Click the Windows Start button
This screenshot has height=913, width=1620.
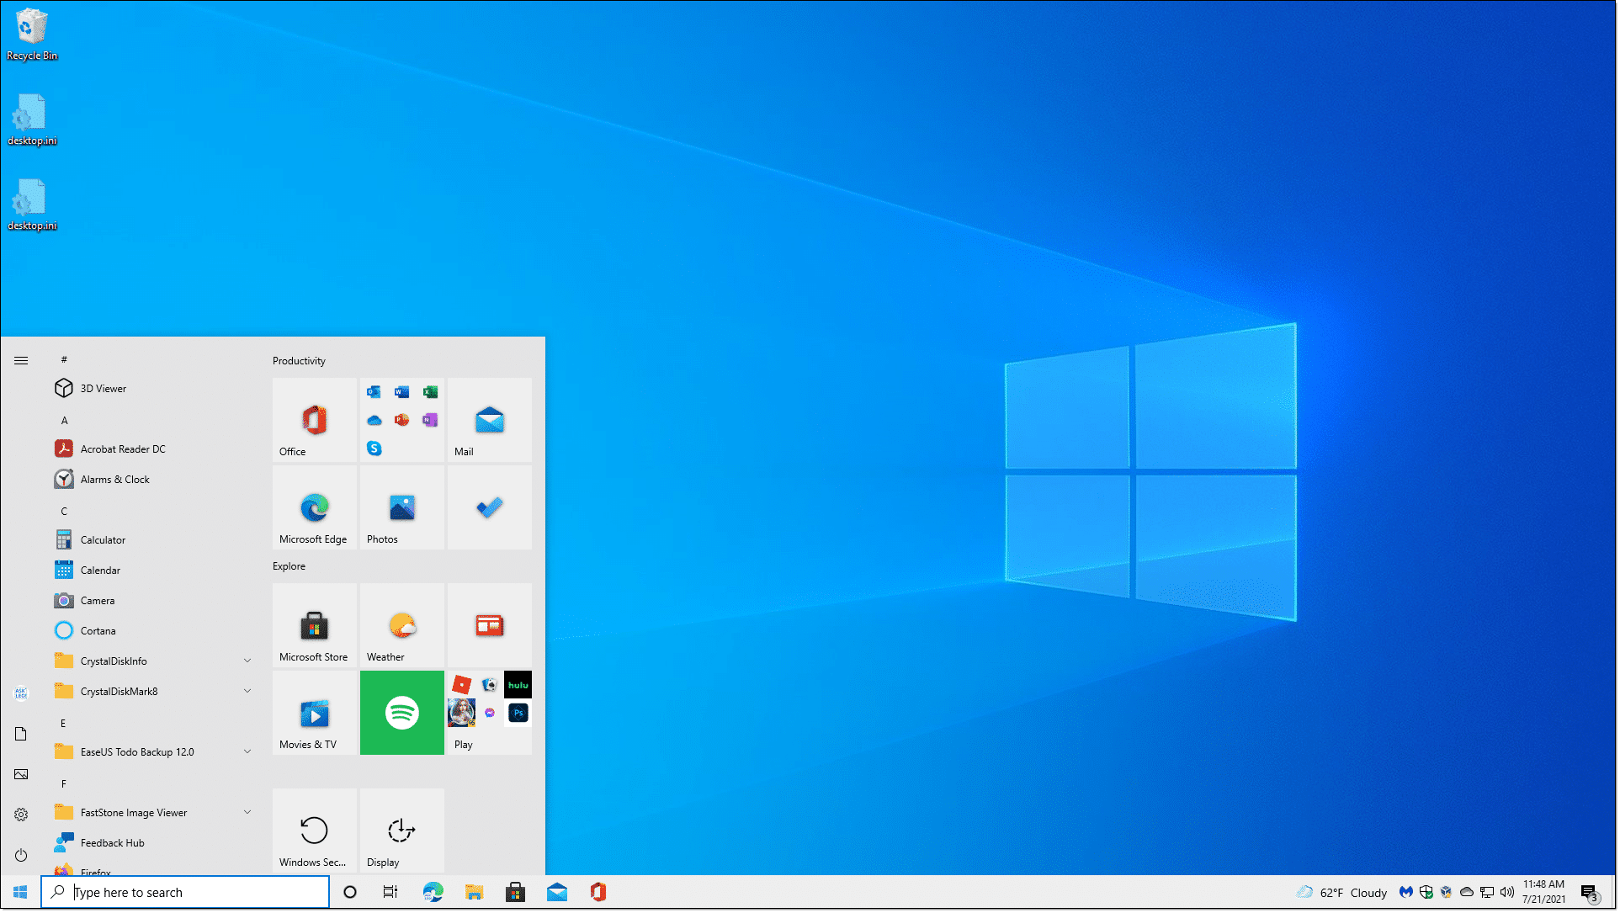20,892
